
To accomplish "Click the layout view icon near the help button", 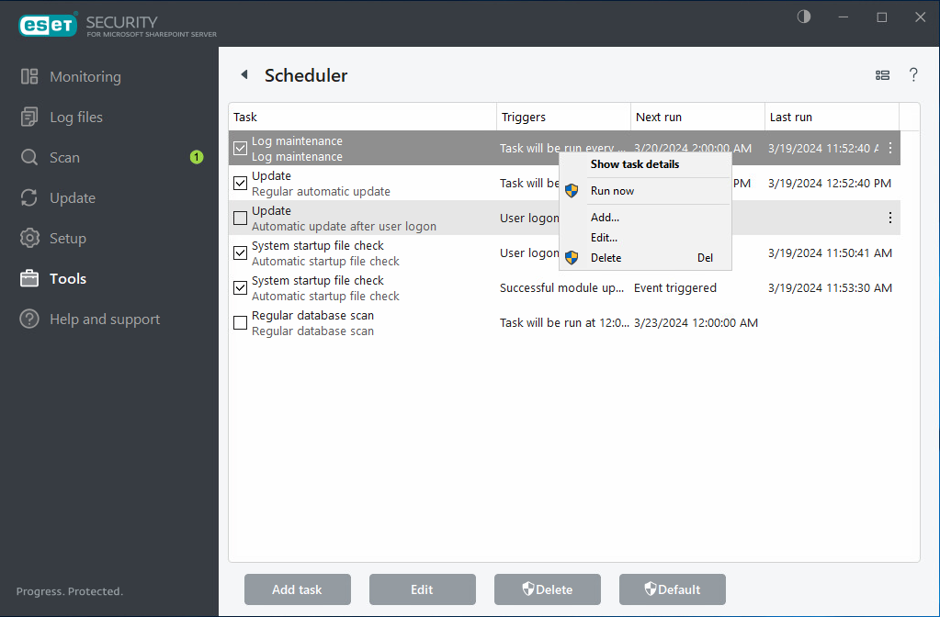I will point(882,75).
